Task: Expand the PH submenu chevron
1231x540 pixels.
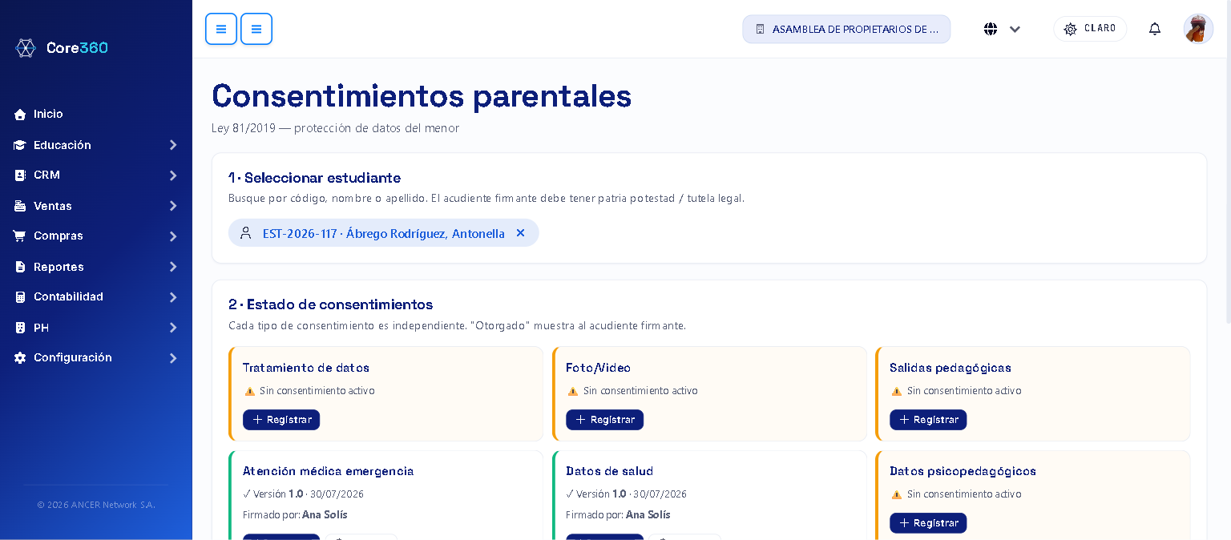Action: [173, 328]
